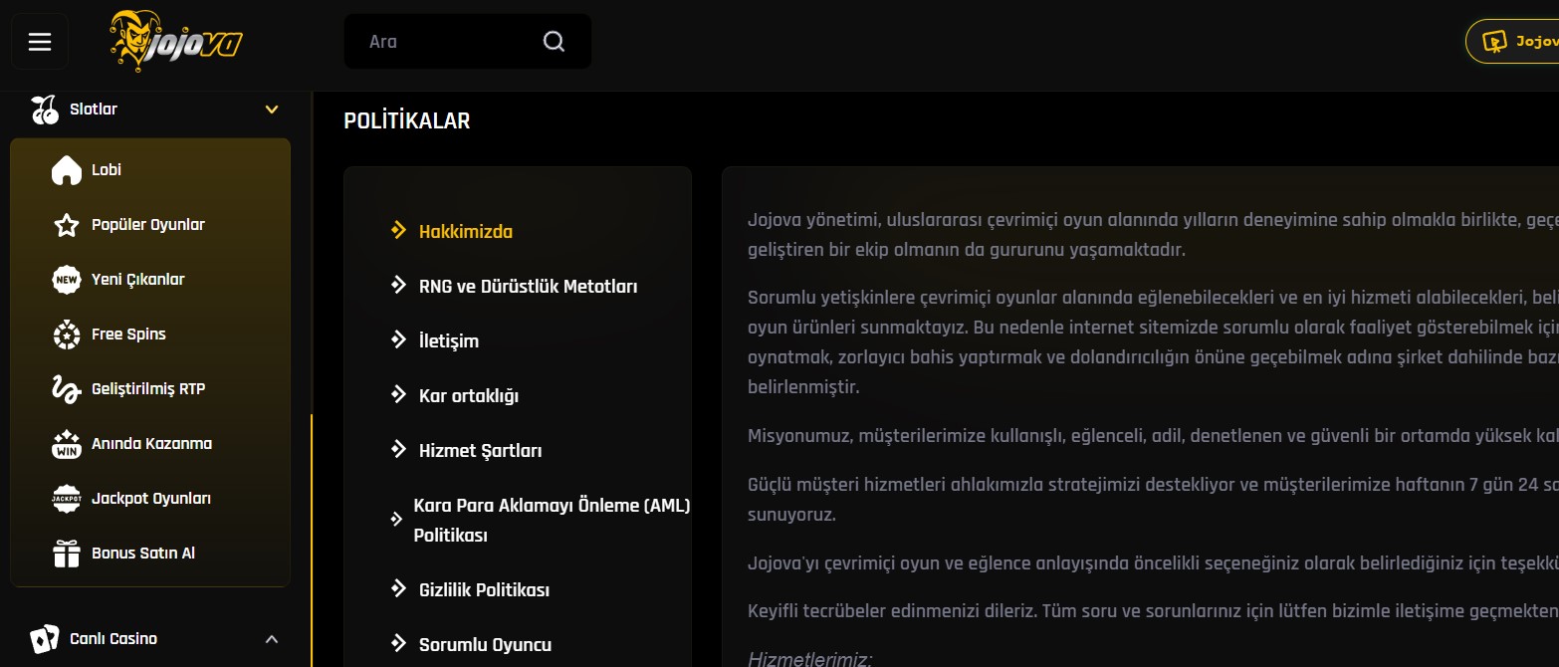
Task: Select the Free Spins wheel icon
Action: [66, 333]
